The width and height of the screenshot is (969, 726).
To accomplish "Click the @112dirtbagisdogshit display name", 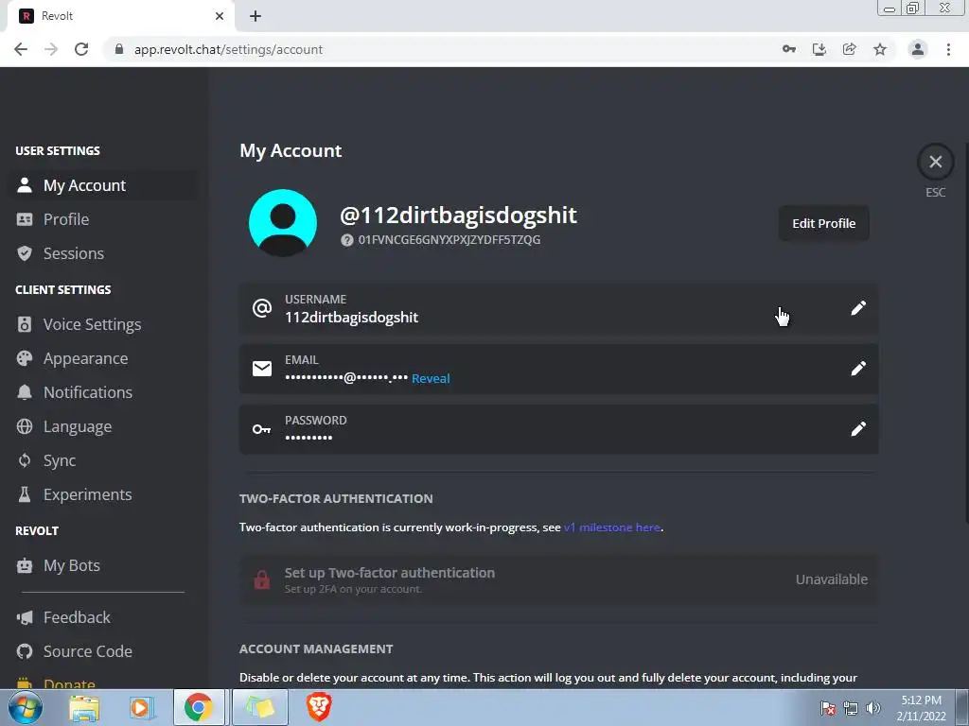I will tap(458, 215).
